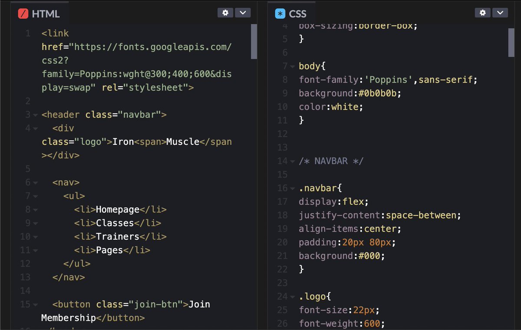
Task: Open HTML panel settings gear
Action: pos(225,13)
